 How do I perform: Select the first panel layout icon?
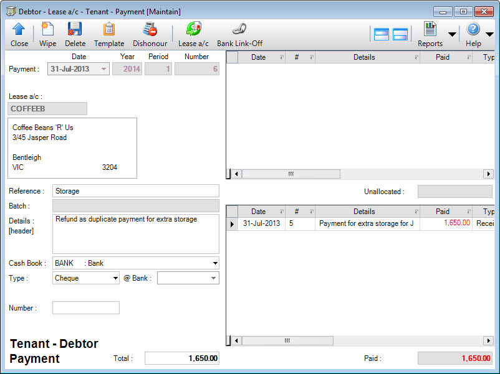382,34
